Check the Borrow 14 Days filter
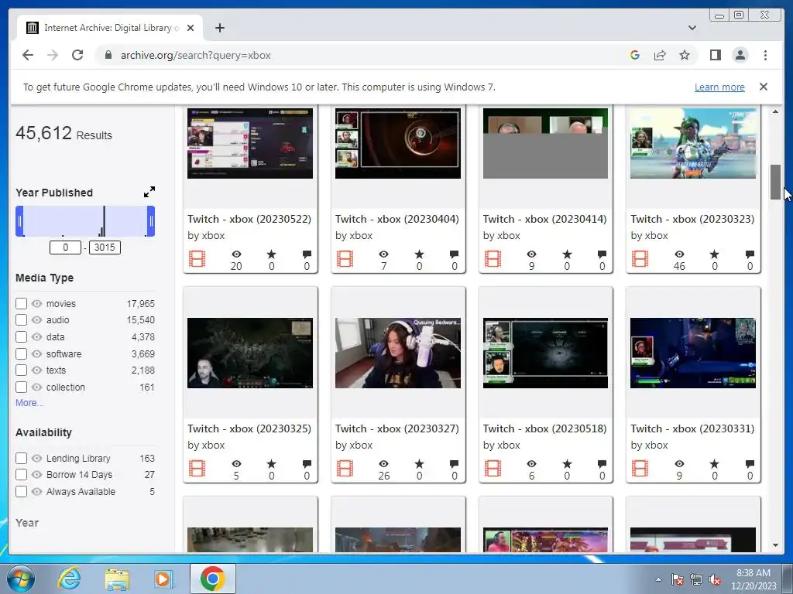This screenshot has width=793, height=594. coord(21,475)
